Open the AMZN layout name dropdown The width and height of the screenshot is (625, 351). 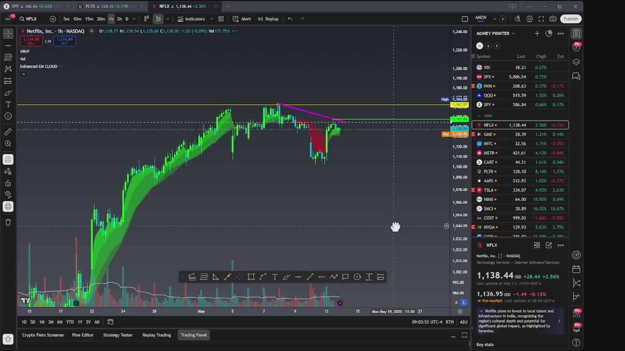(x=486, y=19)
